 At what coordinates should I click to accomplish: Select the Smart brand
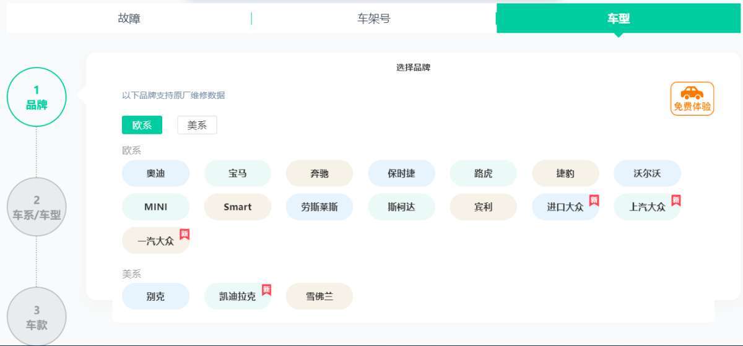[x=238, y=207]
